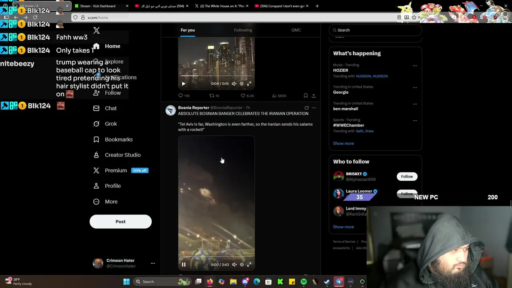Image resolution: width=512 pixels, height=288 pixels.
Task: Share the city night video post
Action: (x=314, y=96)
